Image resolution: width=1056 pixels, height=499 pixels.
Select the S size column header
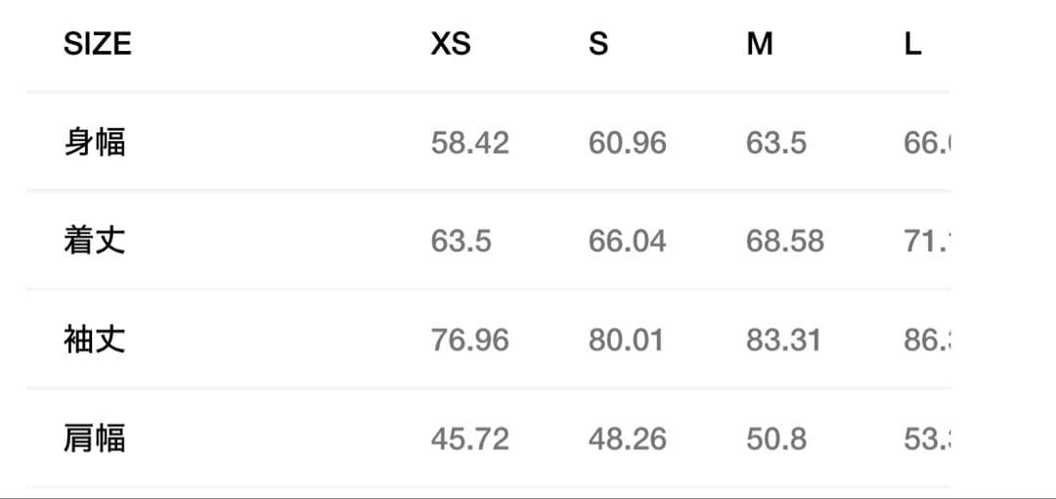click(x=598, y=44)
